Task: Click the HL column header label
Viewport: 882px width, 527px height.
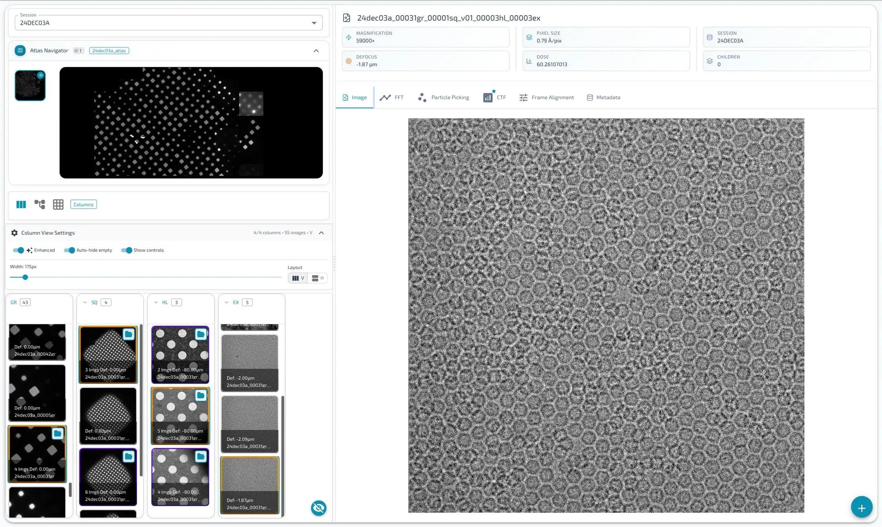Action: [x=165, y=302]
